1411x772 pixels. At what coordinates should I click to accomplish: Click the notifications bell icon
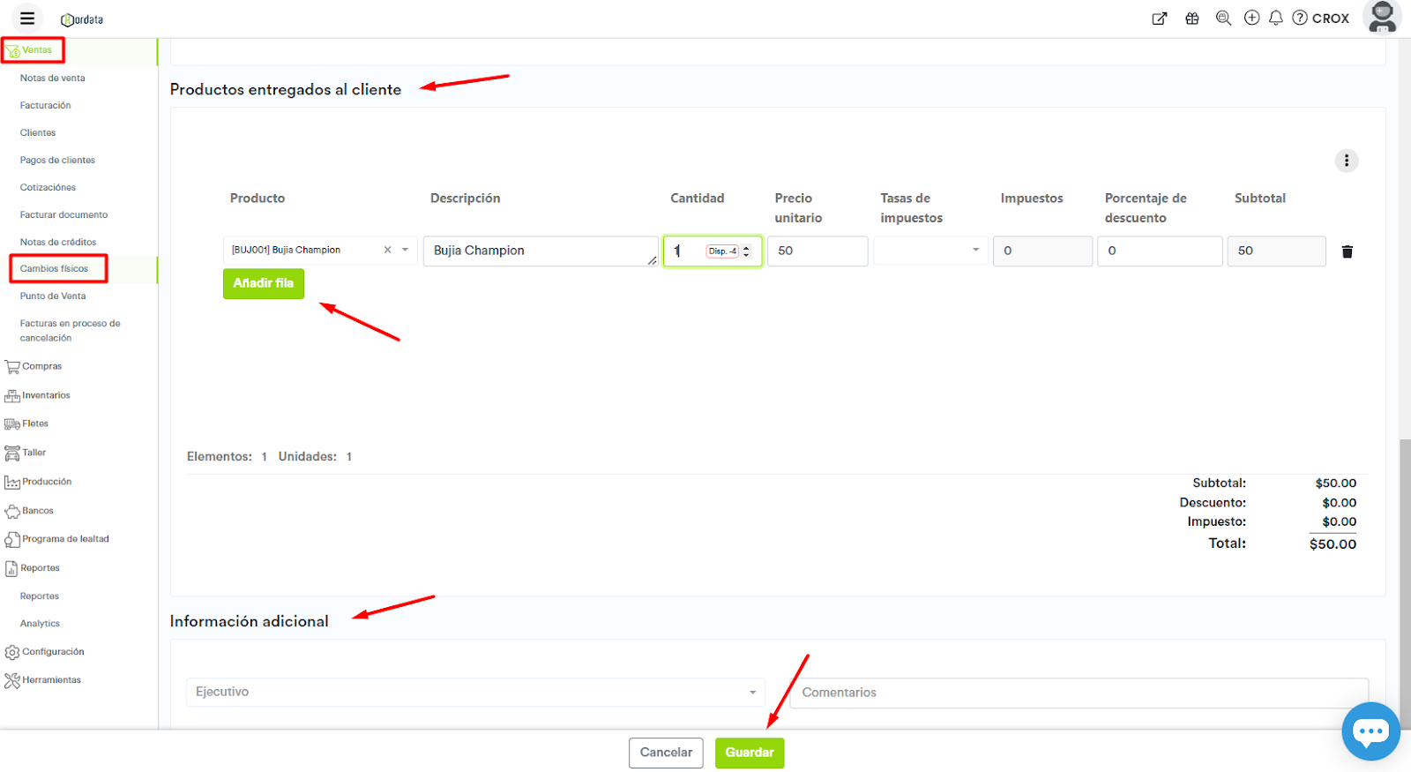[x=1275, y=19]
